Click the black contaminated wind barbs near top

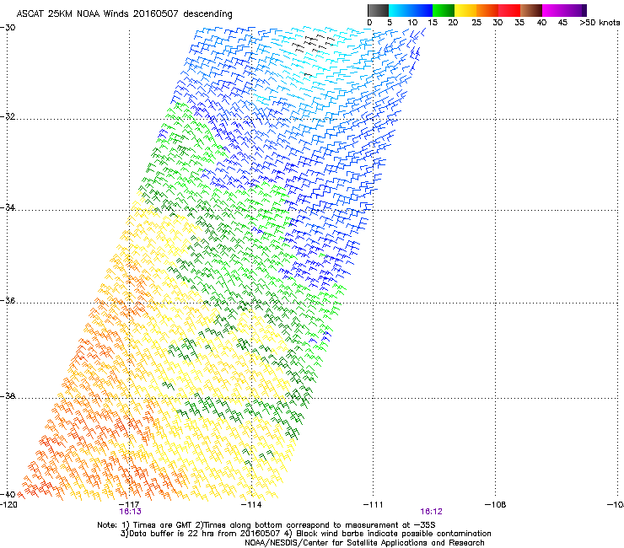tap(315, 45)
